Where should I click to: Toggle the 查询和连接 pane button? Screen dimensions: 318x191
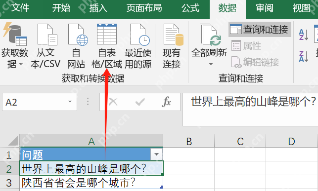[x=260, y=29]
